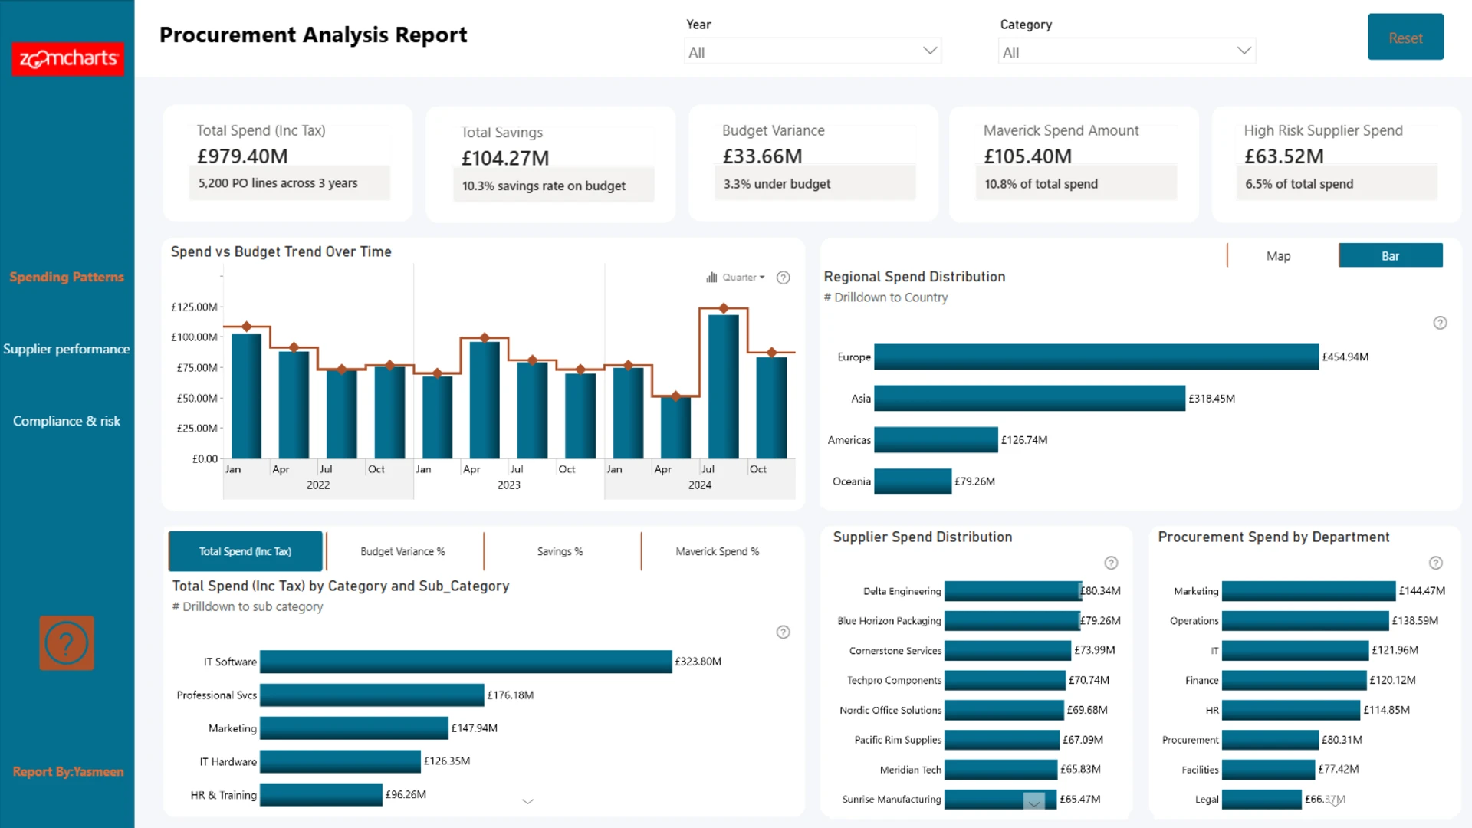
Task: Click the Procurement department spend bar
Action: 1270,739
